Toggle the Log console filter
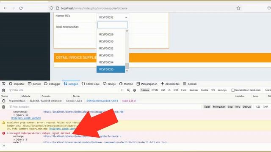 [x=230, y=107]
